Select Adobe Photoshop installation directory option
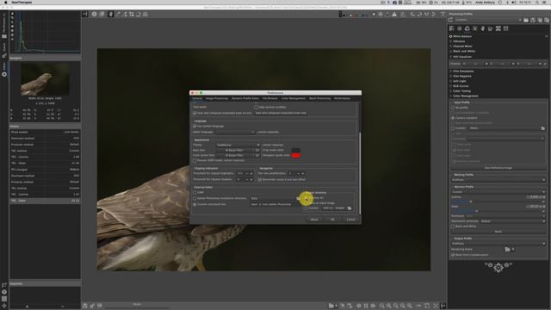Screen dimensions: 551x310 pyautogui.click(x=195, y=198)
